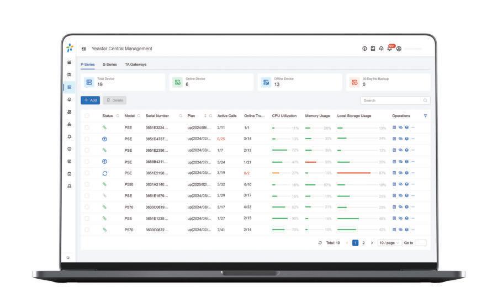This screenshot has width=487, height=298.
Task: Check the select-all checkbox in table header
Action: pos(87,116)
